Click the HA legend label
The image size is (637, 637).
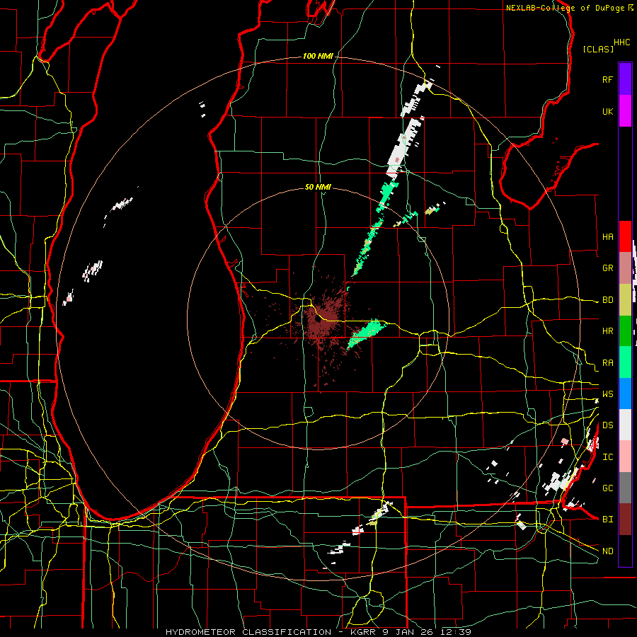[607, 237]
